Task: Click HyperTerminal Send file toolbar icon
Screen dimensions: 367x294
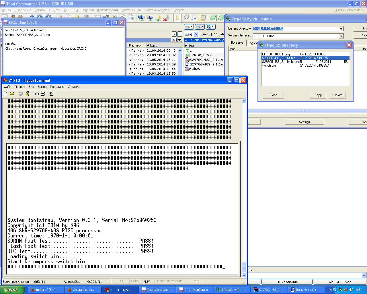Action: point(36,94)
